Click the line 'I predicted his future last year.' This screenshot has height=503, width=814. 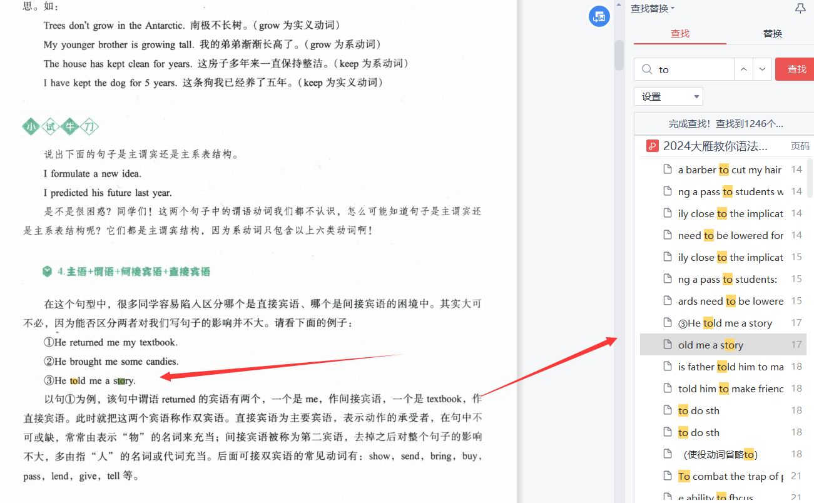(x=108, y=193)
